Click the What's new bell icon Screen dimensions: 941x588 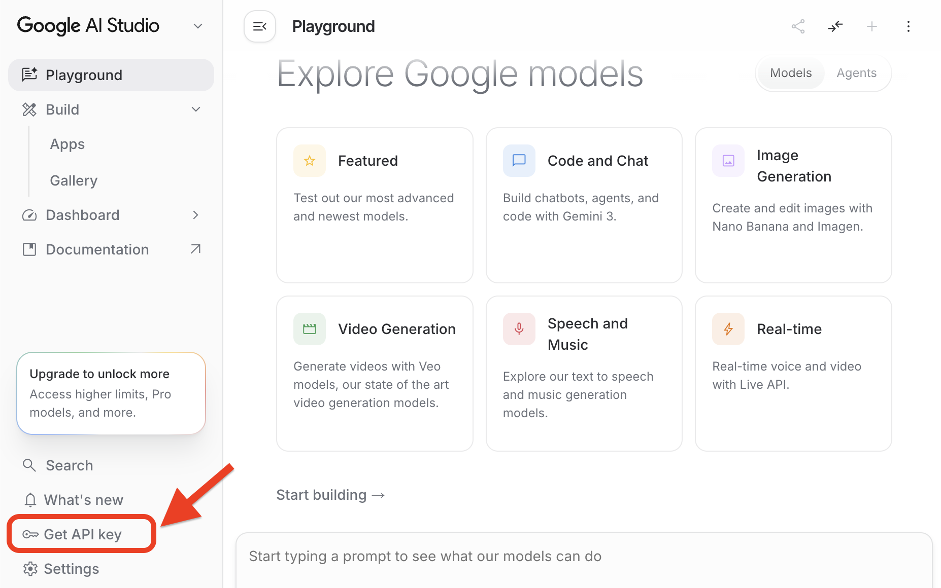(x=30, y=500)
